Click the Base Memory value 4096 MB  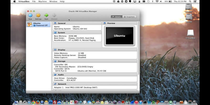point(73,36)
